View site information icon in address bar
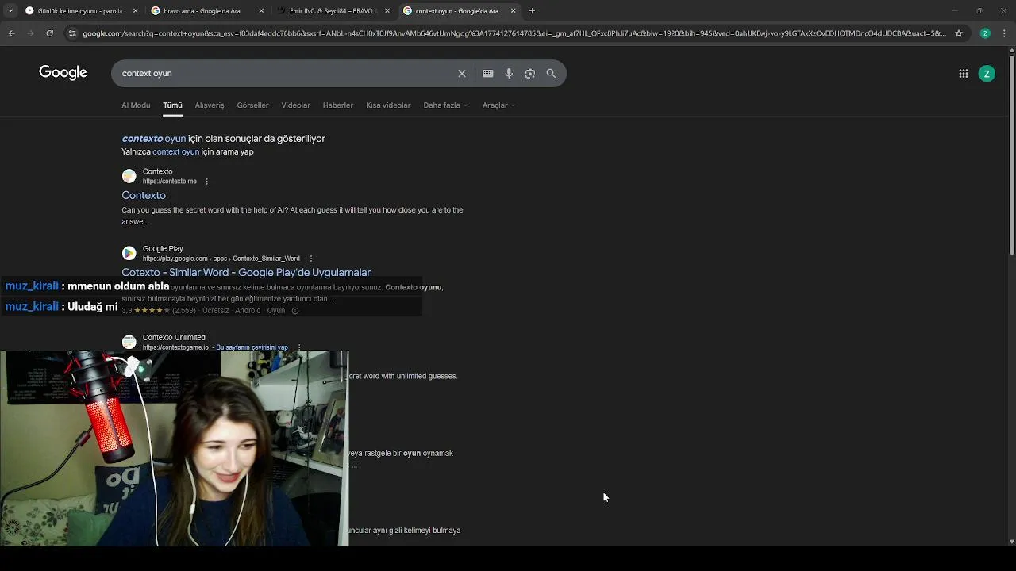1016x571 pixels. tap(72, 33)
